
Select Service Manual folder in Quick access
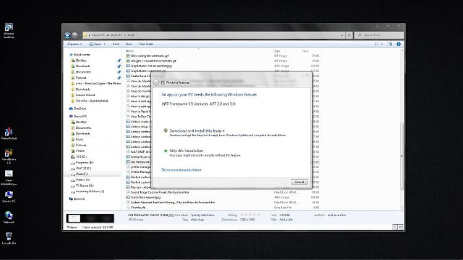(85, 95)
